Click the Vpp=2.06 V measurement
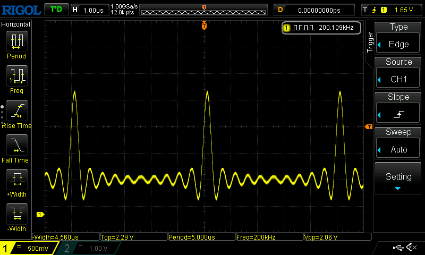 (x=338, y=237)
